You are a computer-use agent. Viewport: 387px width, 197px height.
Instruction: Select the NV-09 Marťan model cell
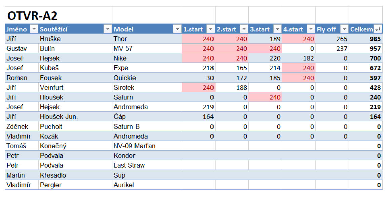pos(147,146)
